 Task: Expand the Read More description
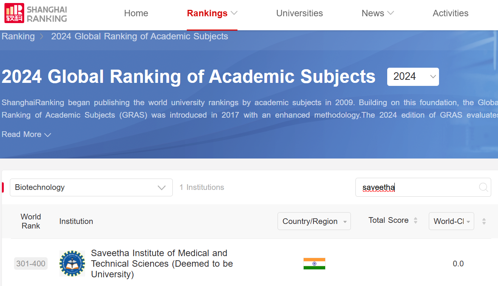26,135
